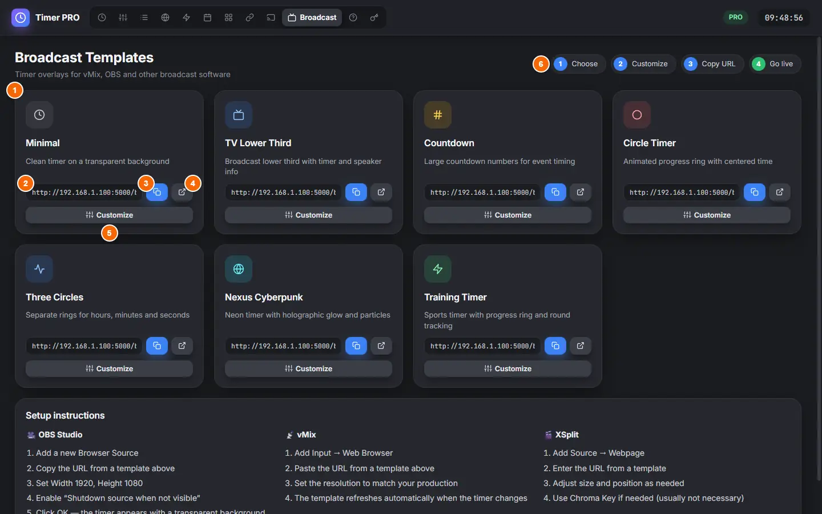This screenshot has width=822, height=514.
Task: Customize the TV Lower Third template
Action: click(x=308, y=215)
